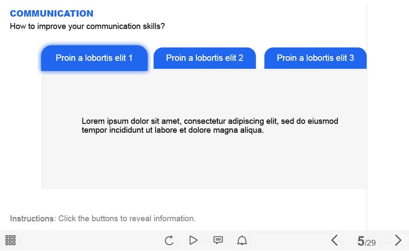This screenshot has height=251, width=409.
Task: Switch to "Proin a lobortis elit 2" tab
Action: tap(204, 58)
